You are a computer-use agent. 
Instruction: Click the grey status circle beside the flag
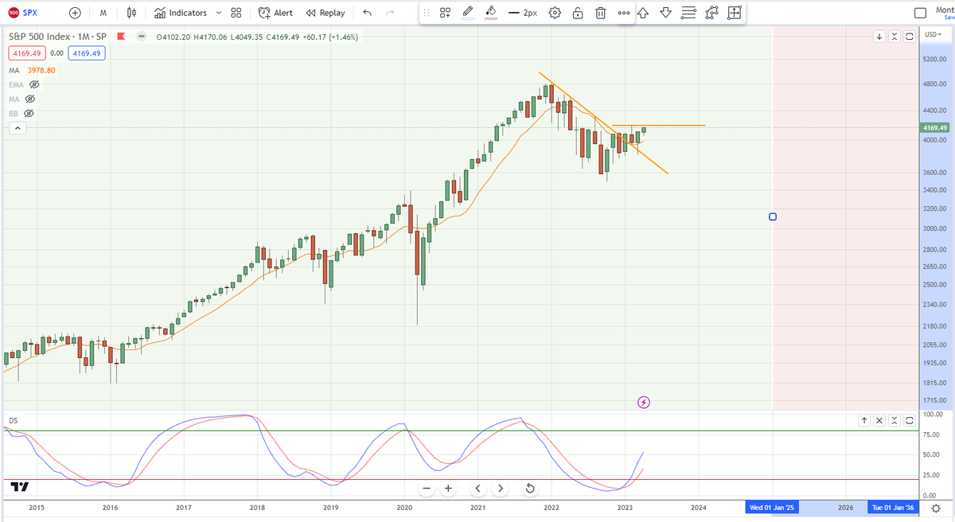pos(141,37)
